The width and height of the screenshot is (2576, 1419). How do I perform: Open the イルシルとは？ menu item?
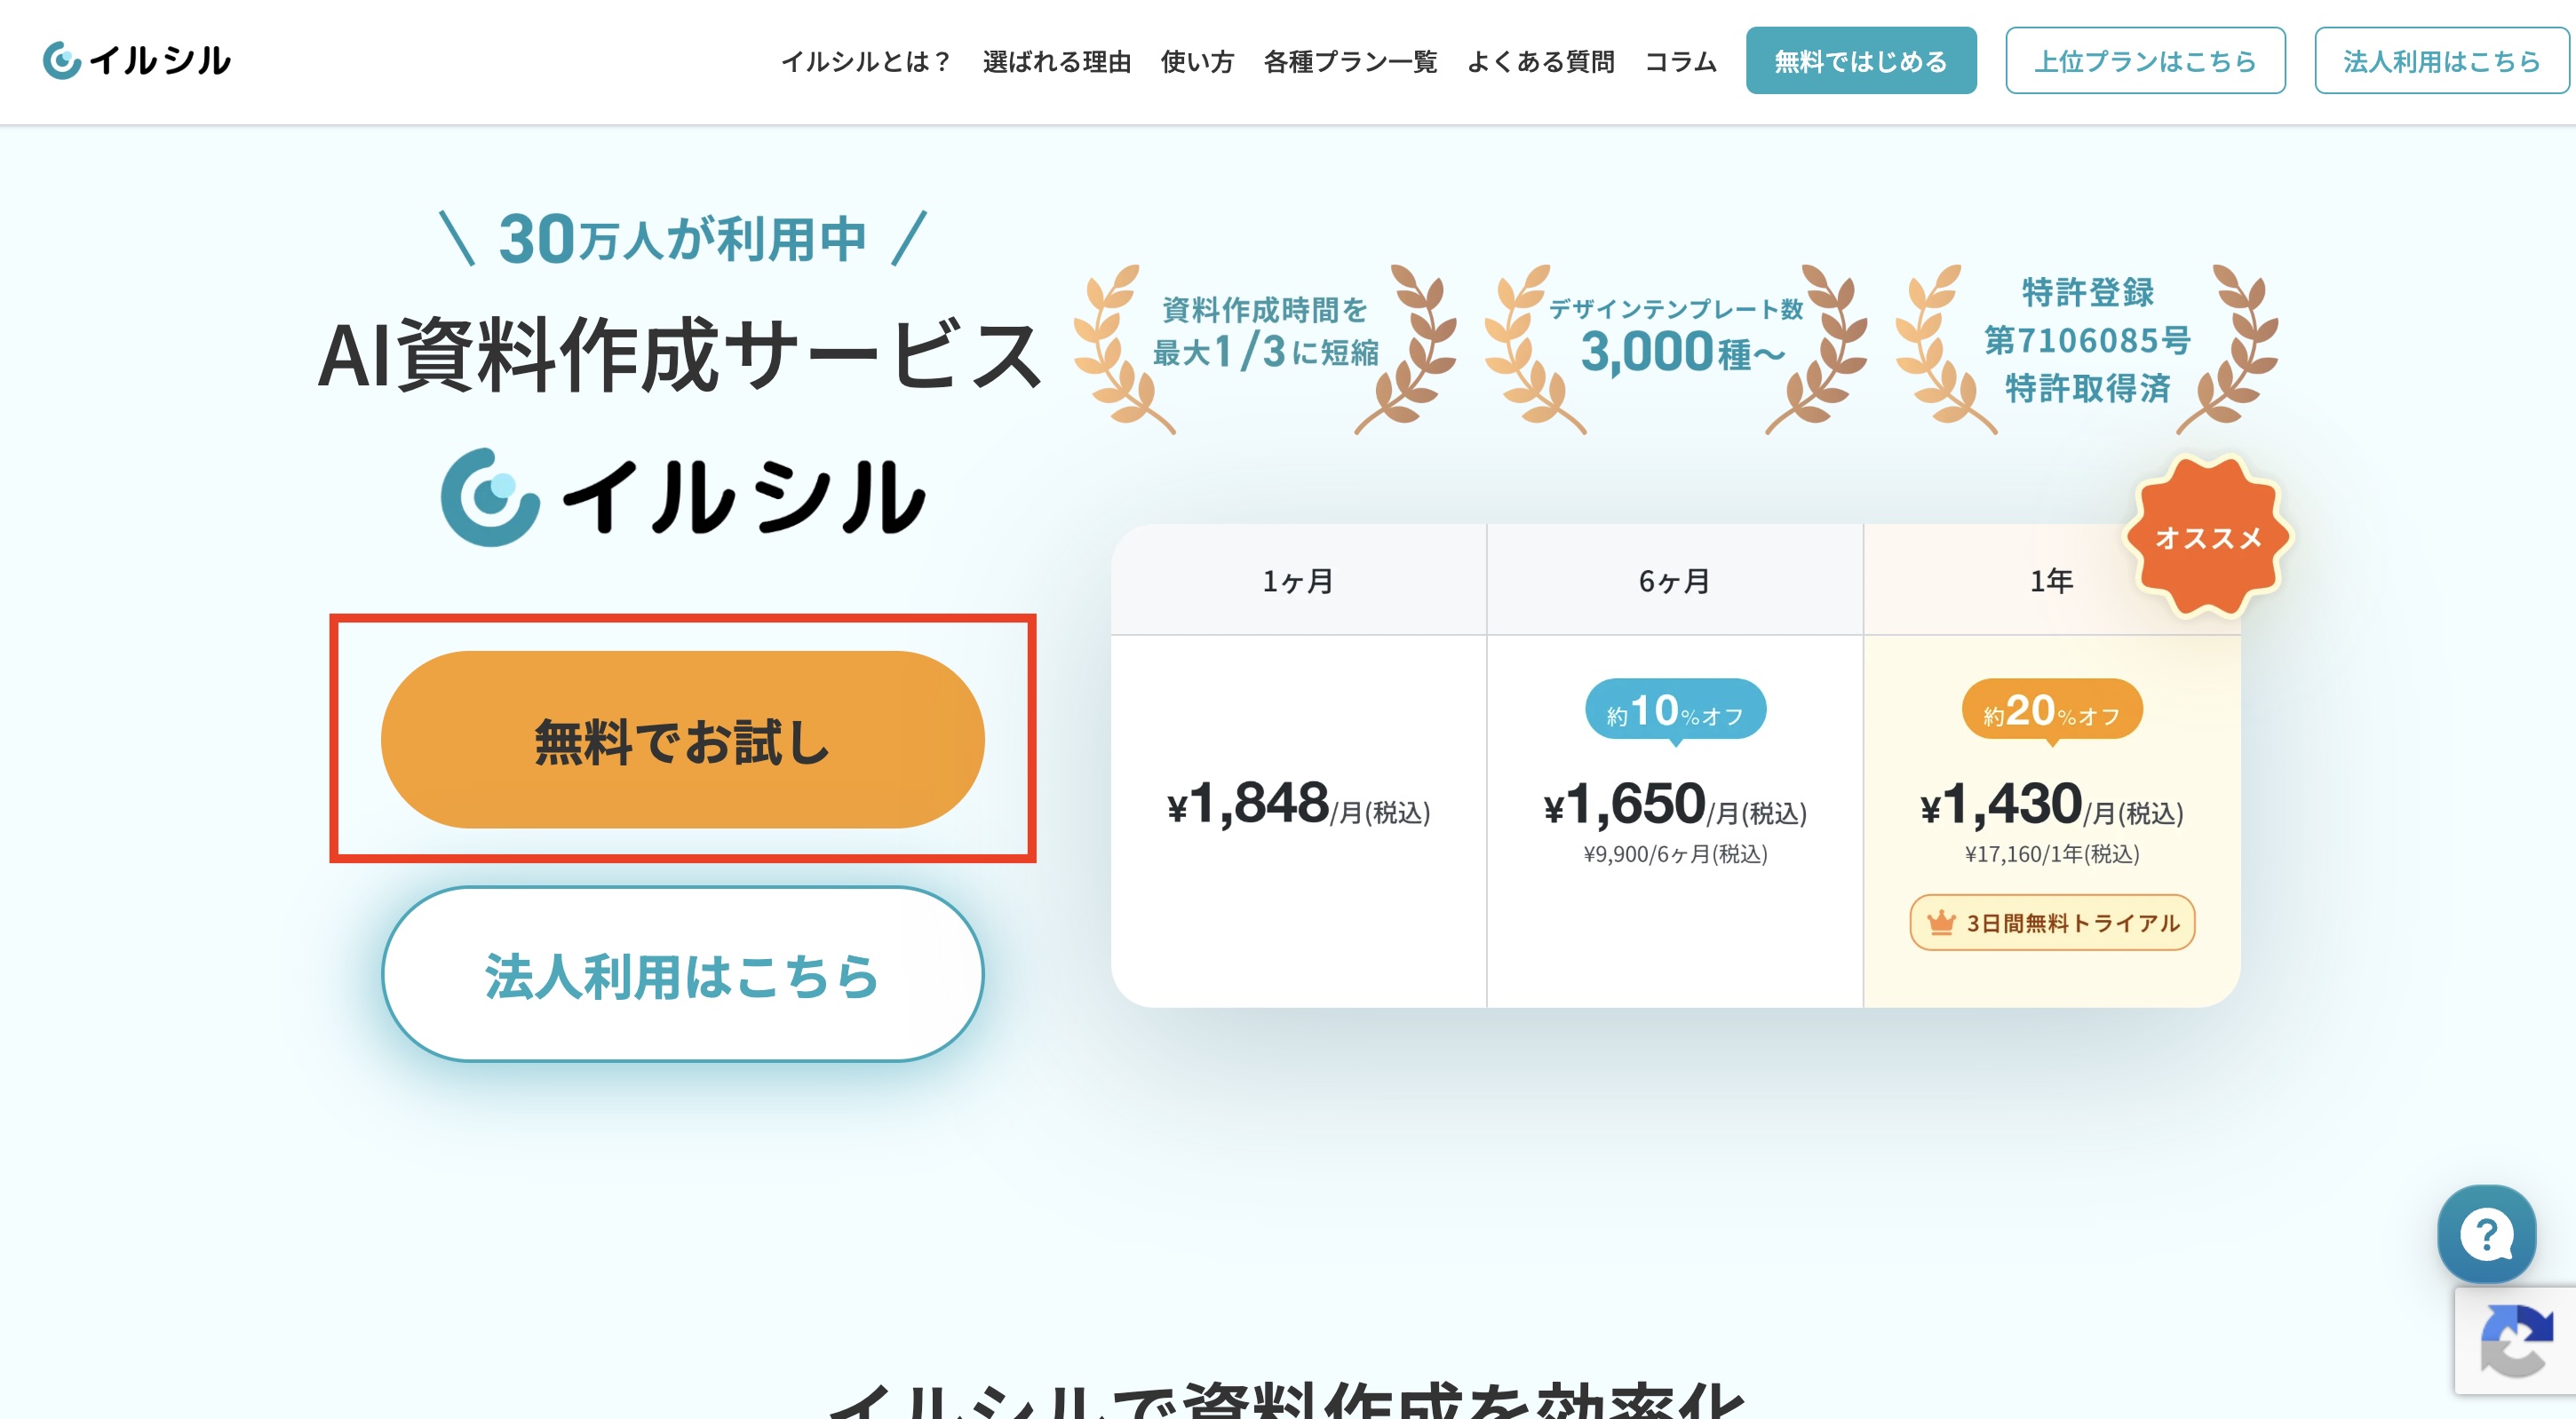(866, 61)
